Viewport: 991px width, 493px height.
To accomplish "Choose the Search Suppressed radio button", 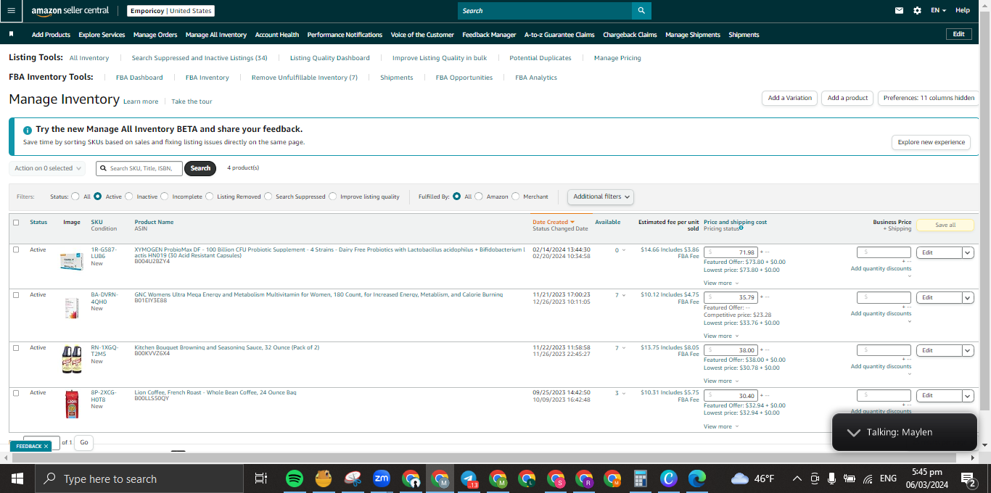I will (268, 196).
